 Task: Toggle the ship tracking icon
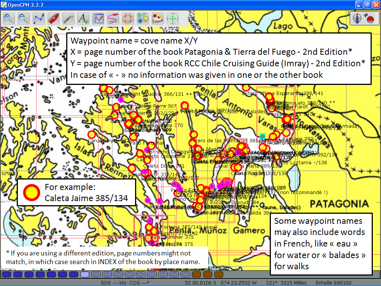click(113, 19)
